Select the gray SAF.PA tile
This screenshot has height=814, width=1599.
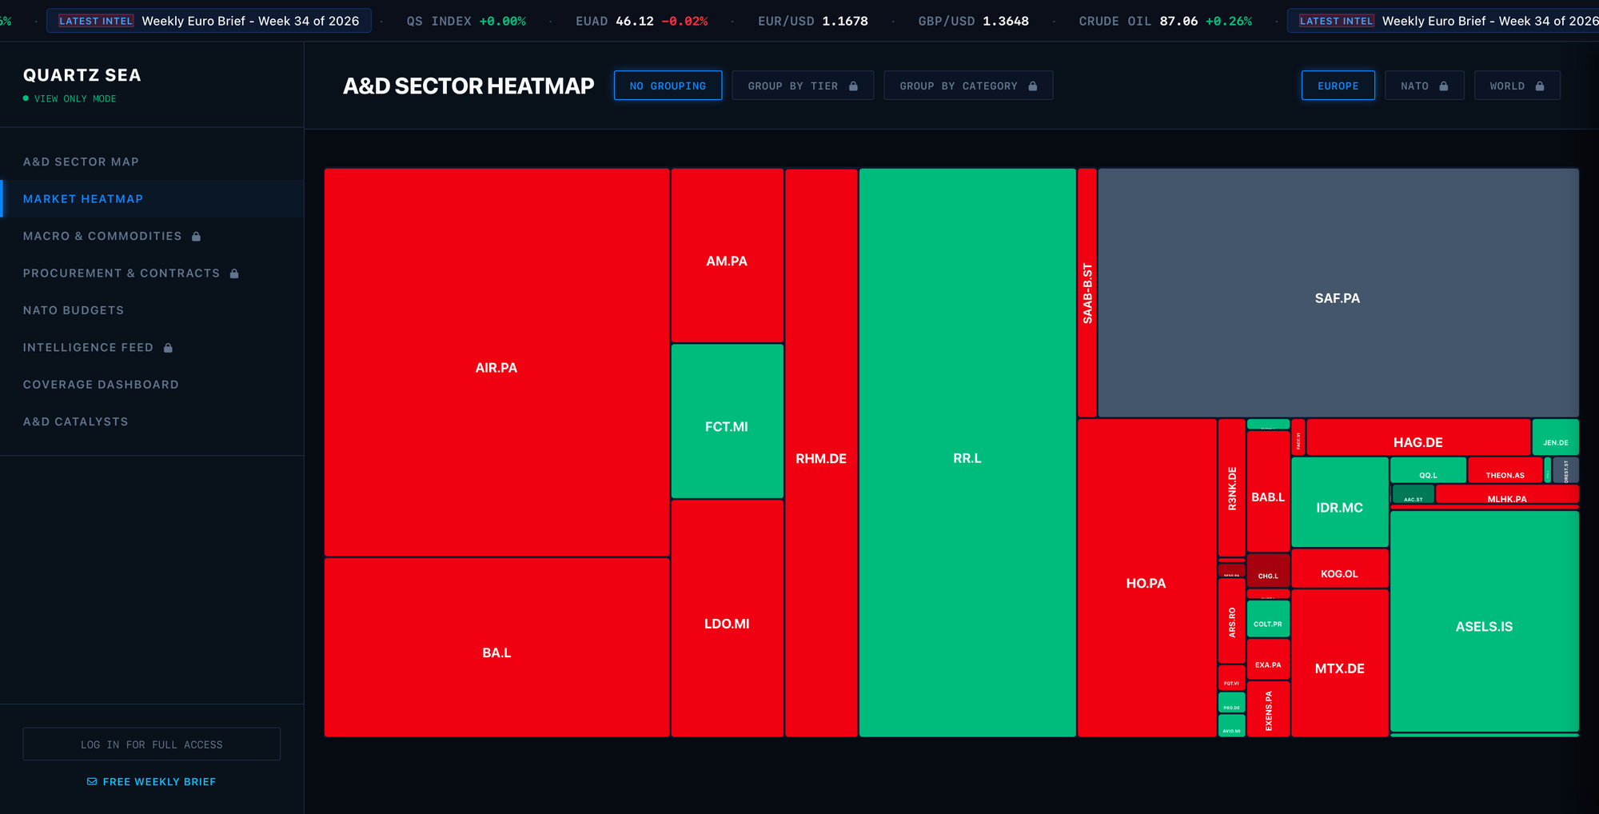[x=1338, y=293]
